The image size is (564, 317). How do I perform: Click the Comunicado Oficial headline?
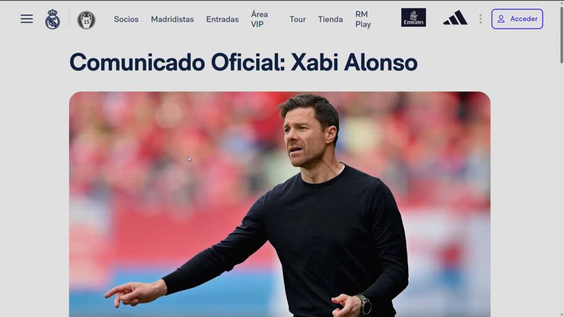pyautogui.click(x=243, y=62)
